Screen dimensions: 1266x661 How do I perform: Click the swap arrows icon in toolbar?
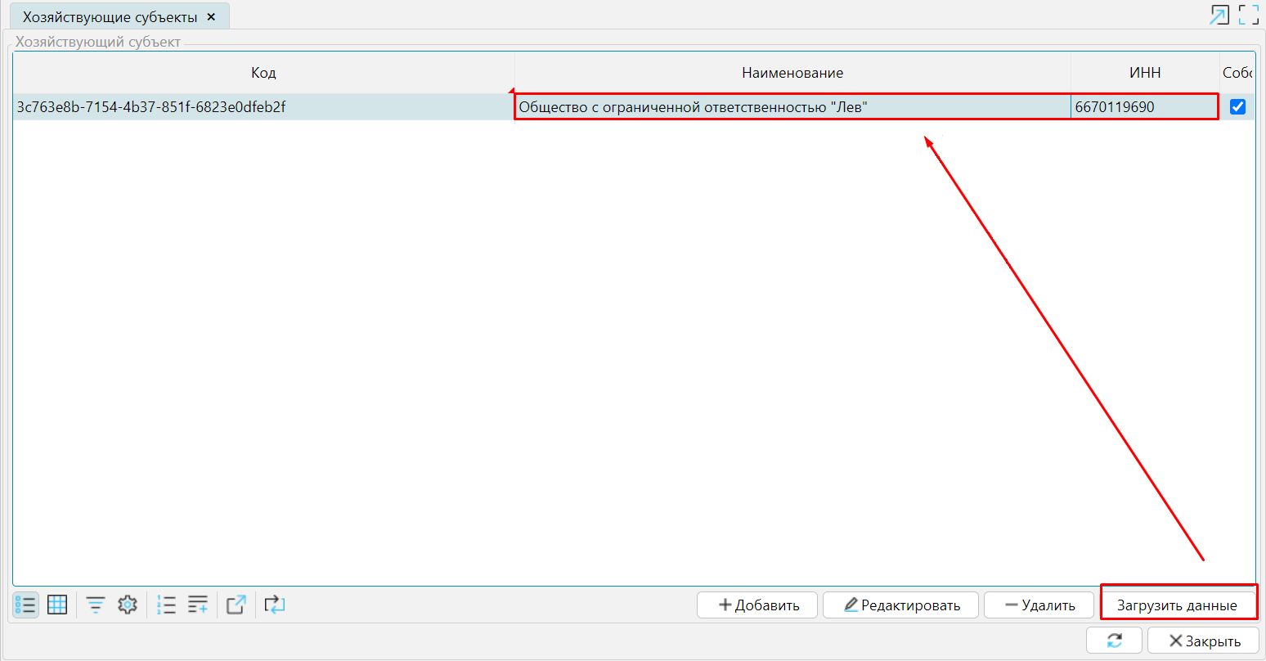tap(275, 605)
